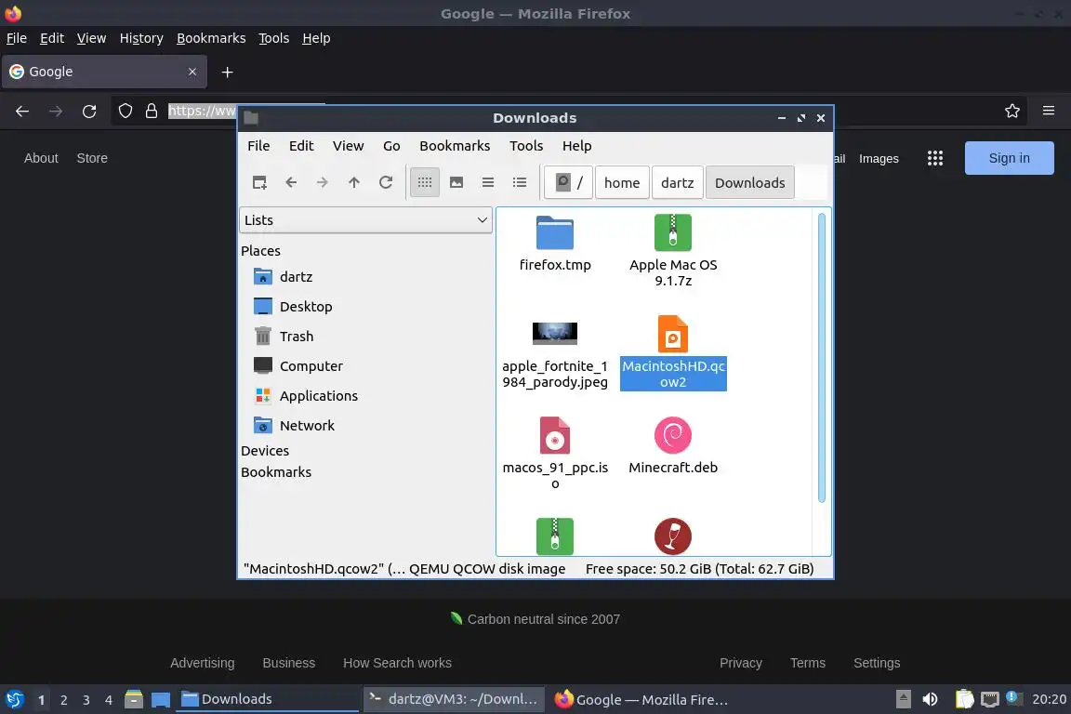The width and height of the screenshot is (1071, 714).
Task: Open Google Images link
Action: click(879, 159)
